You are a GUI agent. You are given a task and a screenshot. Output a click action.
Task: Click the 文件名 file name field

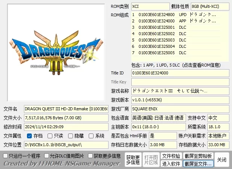point(66,109)
